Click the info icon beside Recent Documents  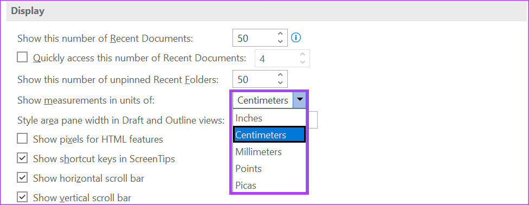click(296, 37)
